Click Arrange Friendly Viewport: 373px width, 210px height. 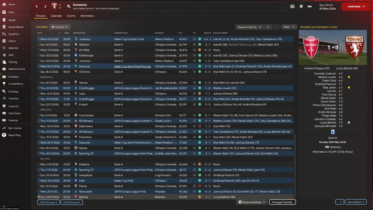(282, 202)
